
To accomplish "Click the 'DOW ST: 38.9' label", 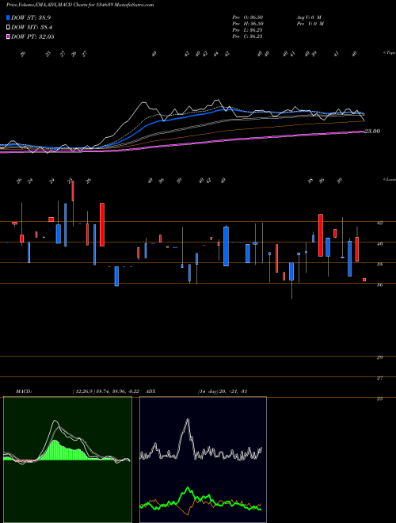I will point(31,18).
